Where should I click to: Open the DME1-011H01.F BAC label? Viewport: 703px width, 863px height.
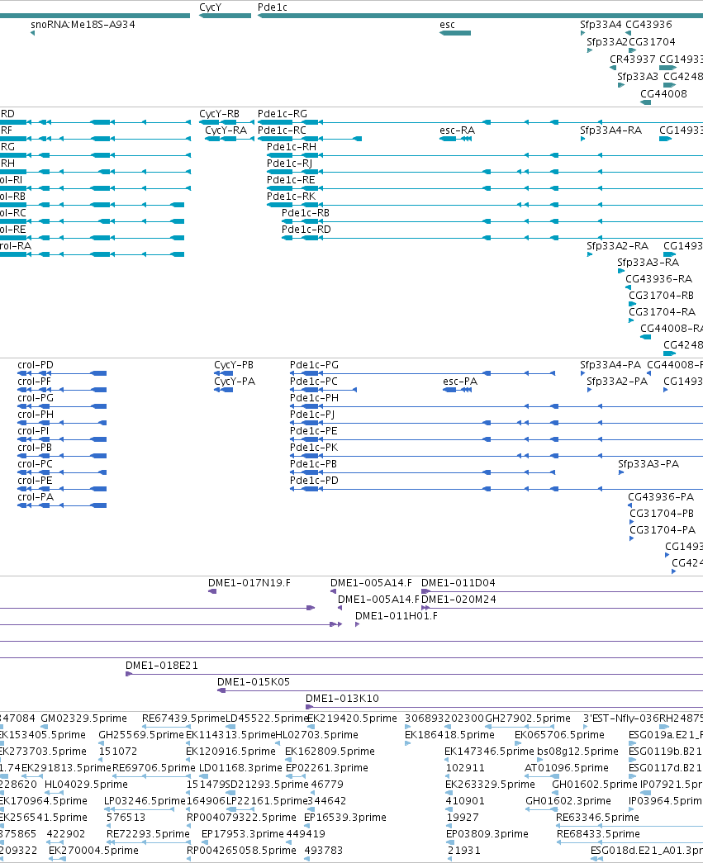point(397,615)
